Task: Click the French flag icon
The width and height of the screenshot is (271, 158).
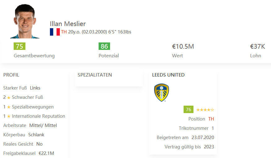Action: pos(55,32)
